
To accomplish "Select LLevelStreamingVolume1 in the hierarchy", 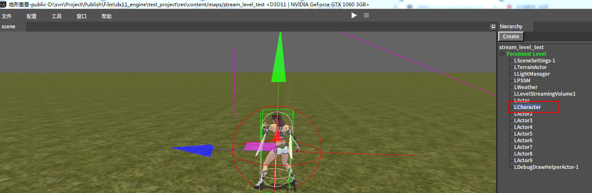I will coord(545,94).
